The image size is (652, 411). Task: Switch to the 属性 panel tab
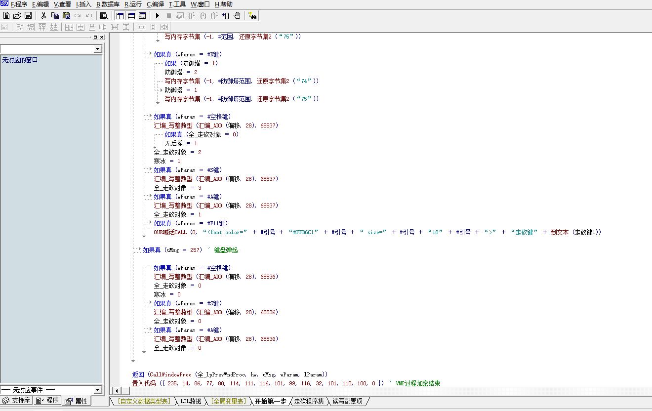click(76, 401)
